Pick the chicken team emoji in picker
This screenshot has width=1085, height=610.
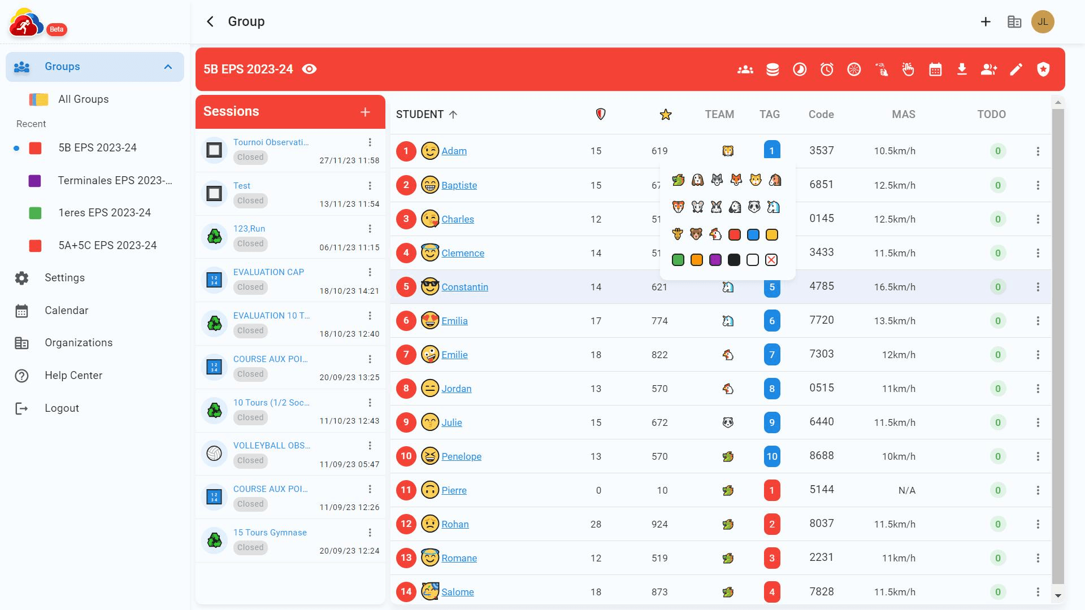pyautogui.click(x=715, y=234)
